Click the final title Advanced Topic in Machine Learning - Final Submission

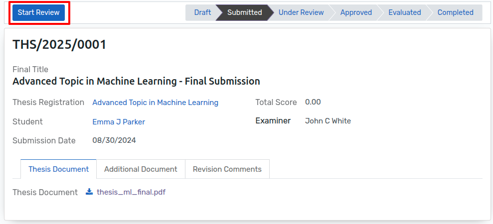(x=136, y=81)
